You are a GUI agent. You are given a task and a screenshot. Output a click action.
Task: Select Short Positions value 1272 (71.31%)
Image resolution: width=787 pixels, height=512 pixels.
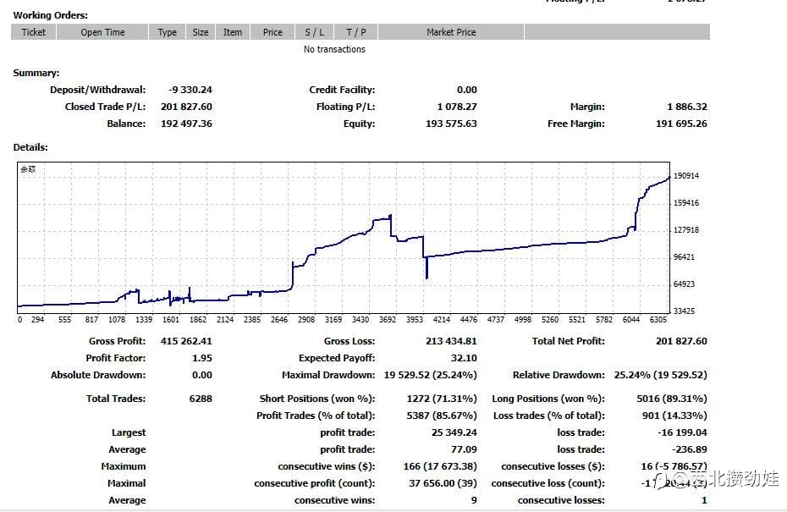(x=442, y=399)
